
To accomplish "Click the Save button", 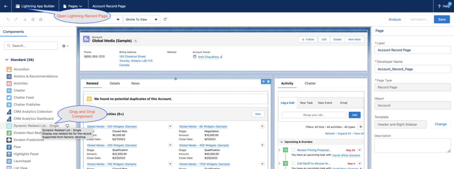I will [x=442, y=19].
